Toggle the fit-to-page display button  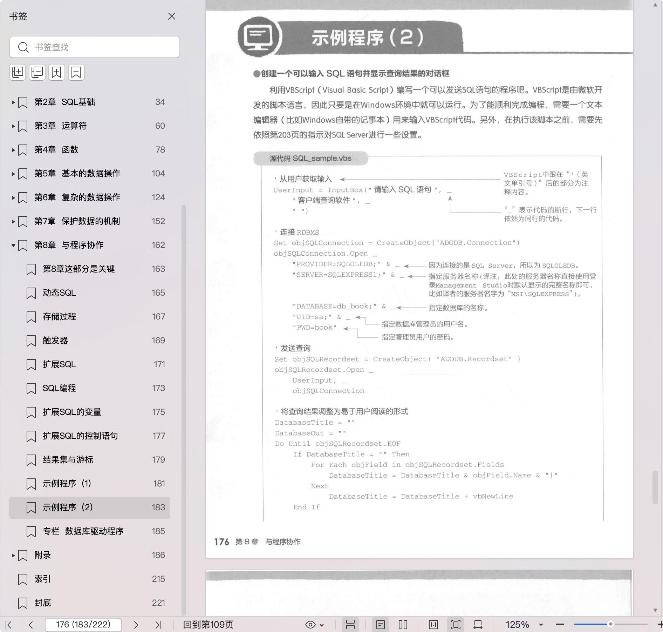tap(456, 625)
